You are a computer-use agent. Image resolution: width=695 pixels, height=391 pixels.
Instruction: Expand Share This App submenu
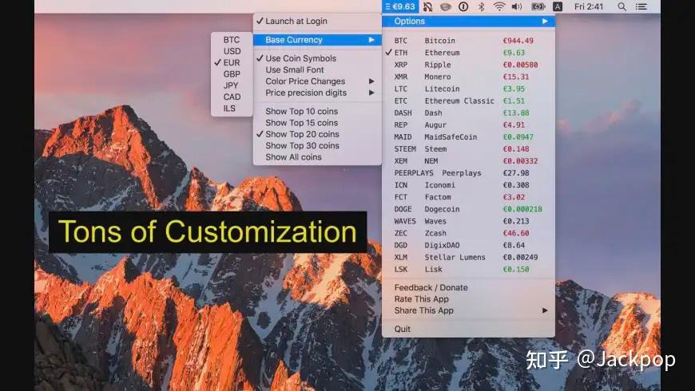click(x=468, y=310)
